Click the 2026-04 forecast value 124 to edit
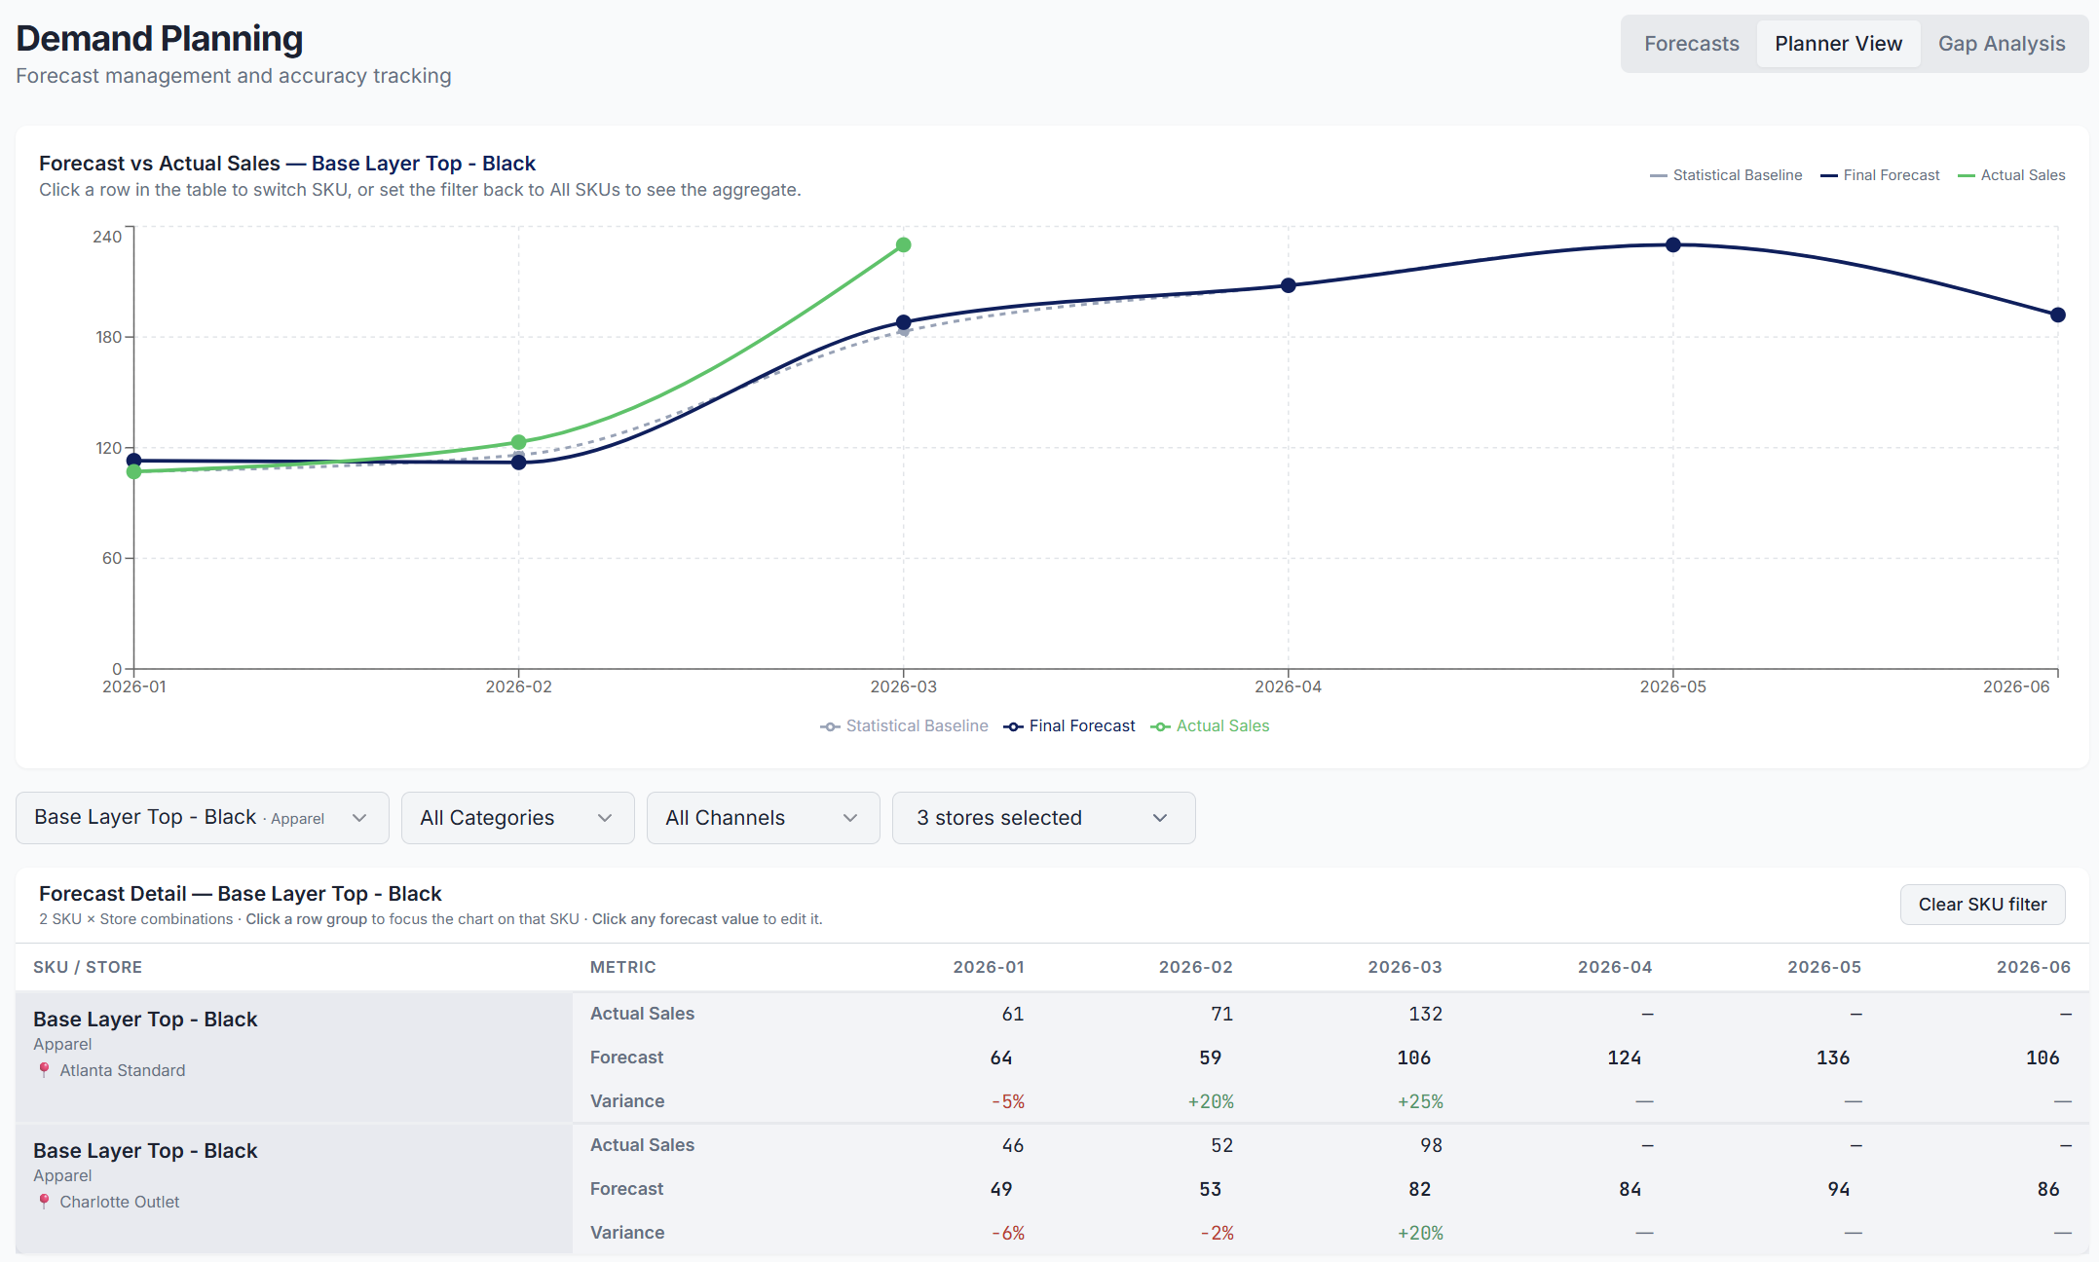The width and height of the screenshot is (2099, 1262). (x=1624, y=1058)
